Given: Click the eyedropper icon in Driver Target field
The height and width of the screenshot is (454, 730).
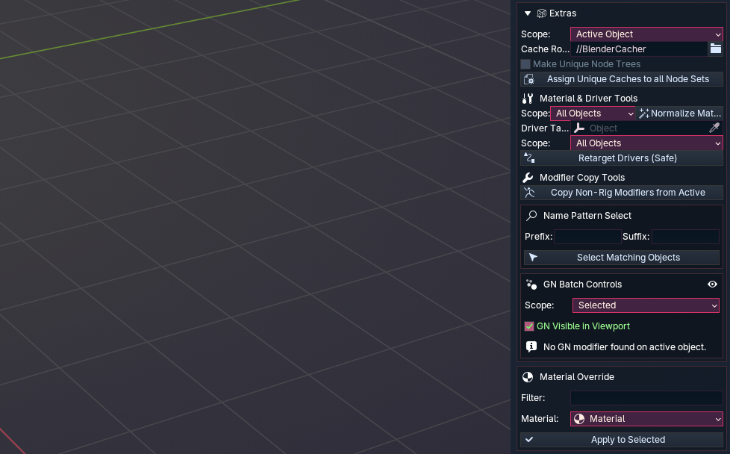Looking at the screenshot, I should coord(714,128).
